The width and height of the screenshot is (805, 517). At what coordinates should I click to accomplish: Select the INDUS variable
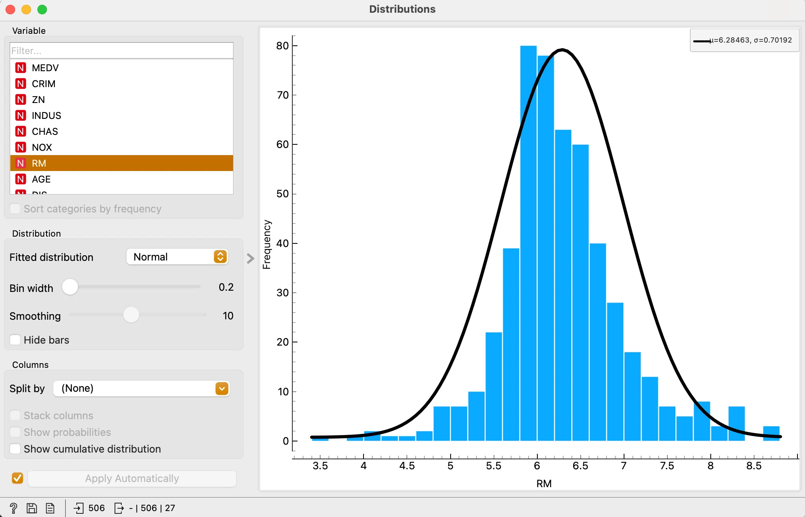pos(121,116)
